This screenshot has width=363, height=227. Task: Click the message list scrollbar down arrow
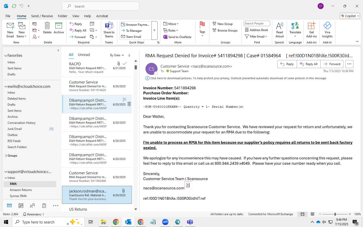coord(136,209)
